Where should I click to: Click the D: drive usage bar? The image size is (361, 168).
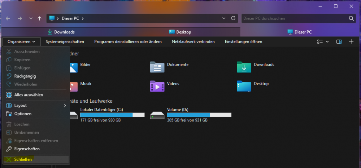click(199, 115)
